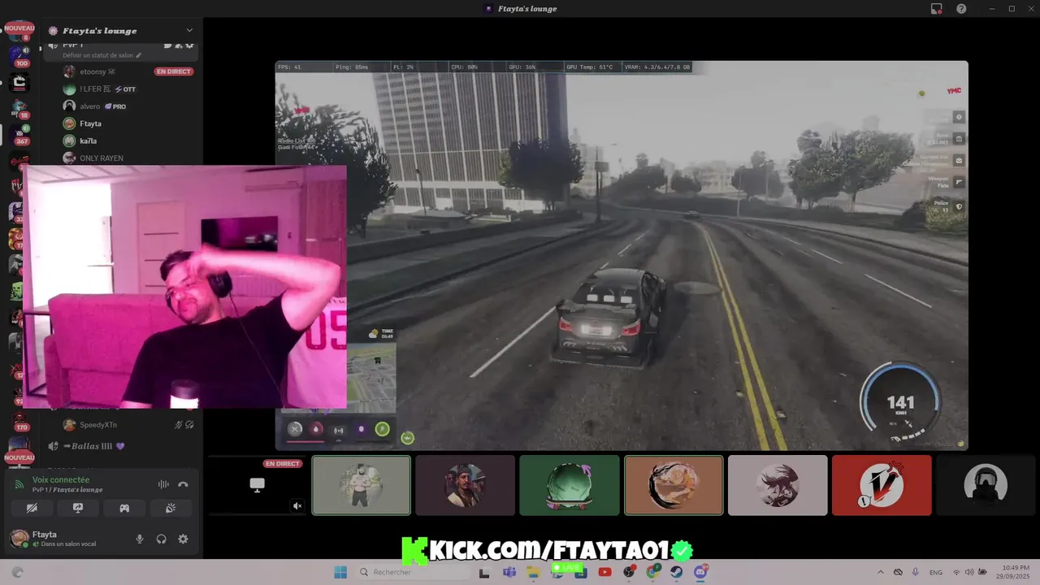The height and width of the screenshot is (585, 1040).
Task: Open PvP 1 channel settings gear
Action: click(x=189, y=45)
